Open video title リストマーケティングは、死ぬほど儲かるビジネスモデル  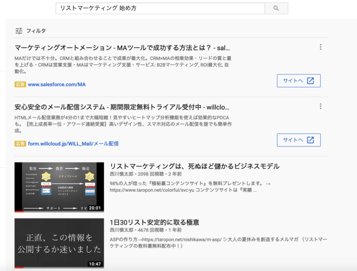[194, 166]
